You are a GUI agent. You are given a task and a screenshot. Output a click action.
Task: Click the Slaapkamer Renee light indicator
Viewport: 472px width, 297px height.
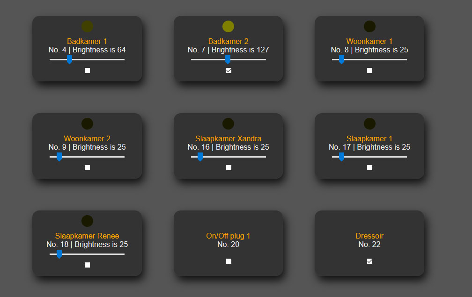pyautogui.click(x=87, y=221)
